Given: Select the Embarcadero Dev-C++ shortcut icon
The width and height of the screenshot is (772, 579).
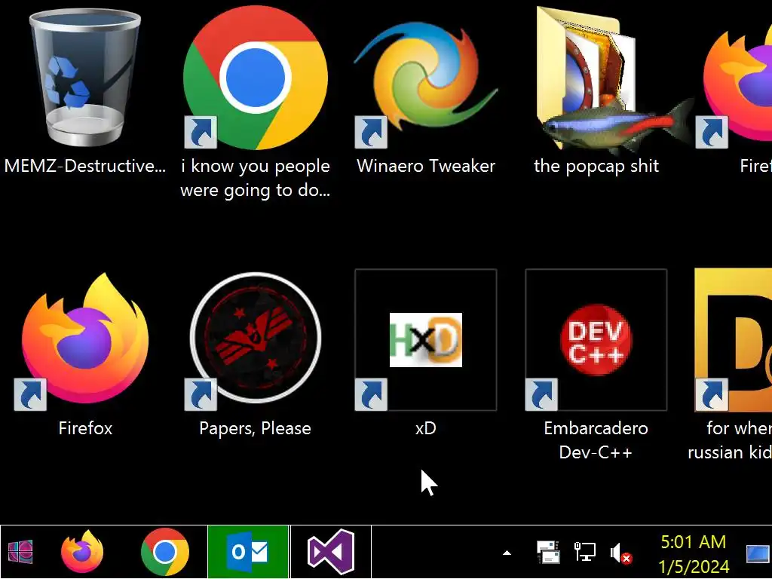Looking at the screenshot, I should click(x=596, y=340).
